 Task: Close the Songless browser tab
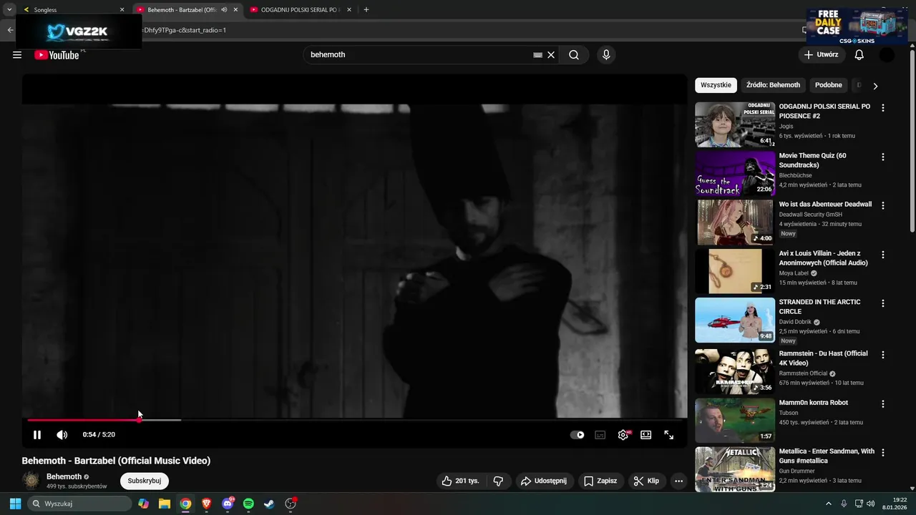(122, 10)
